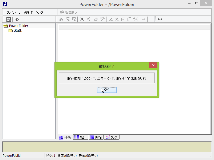The height and width of the screenshot is (160, 214).
Task: Switch to the 伸縮 tab
Action: coord(96,137)
